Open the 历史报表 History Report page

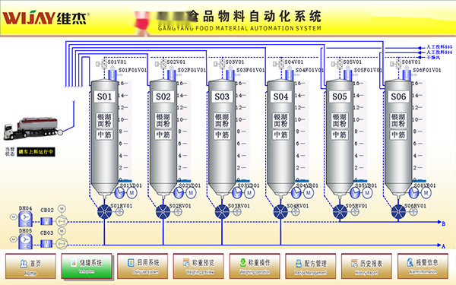pos(367,266)
